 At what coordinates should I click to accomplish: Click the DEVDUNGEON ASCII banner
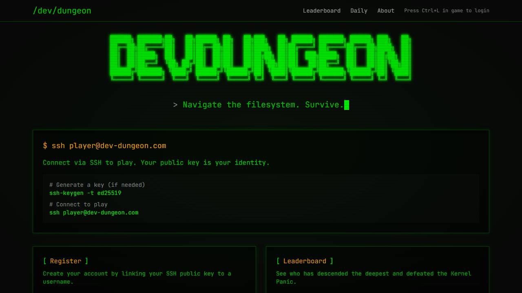click(260, 57)
